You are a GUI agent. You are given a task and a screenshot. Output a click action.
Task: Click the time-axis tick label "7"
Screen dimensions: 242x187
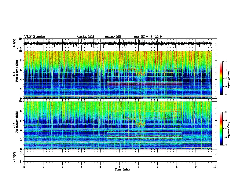158,167
